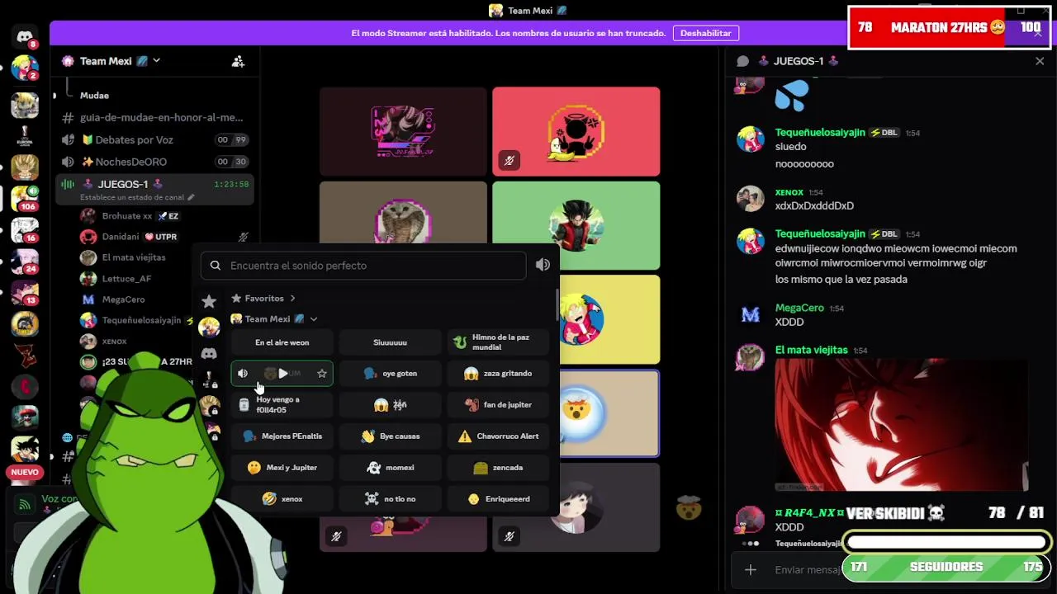The image size is (1057, 594).
Task: Jump to Team Mexi sounds avatar in soundboard sidebar
Action: [209, 328]
